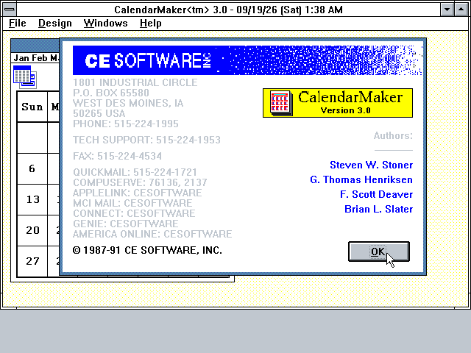Click the Version 3.0 label
471x353 pixels.
346,110
